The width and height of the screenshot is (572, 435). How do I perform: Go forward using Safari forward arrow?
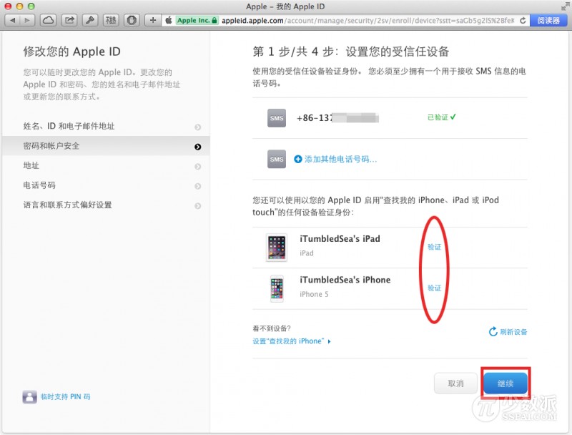click(x=27, y=20)
